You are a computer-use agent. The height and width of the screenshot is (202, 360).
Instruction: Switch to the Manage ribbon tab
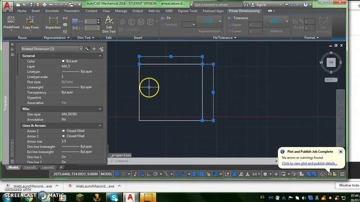(121, 11)
